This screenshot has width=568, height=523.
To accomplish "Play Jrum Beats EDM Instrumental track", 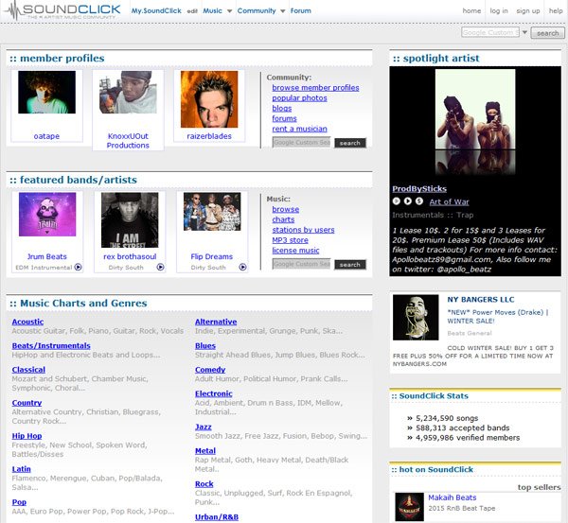I will (78, 267).
